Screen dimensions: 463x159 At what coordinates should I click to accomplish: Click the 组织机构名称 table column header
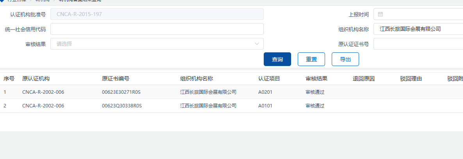tap(197, 79)
